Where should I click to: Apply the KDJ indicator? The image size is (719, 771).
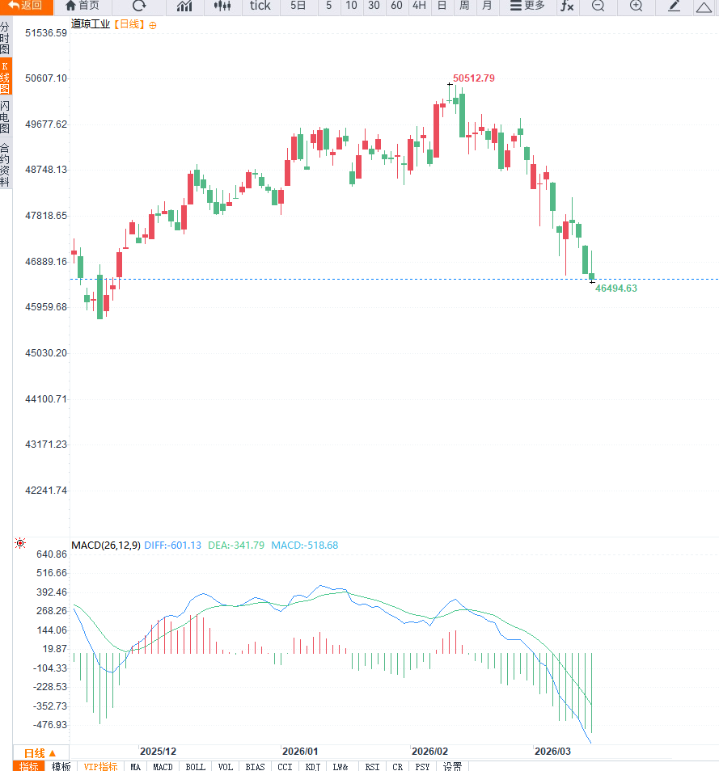(312, 767)
